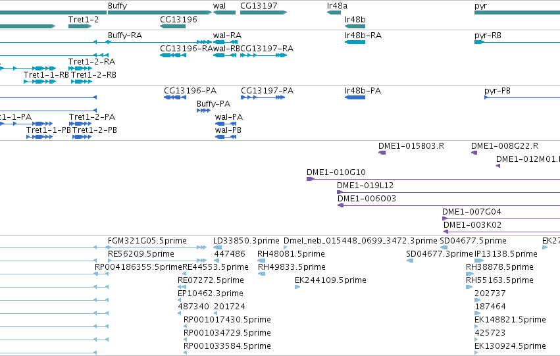Image resolution: width=560 pixels, height=356 pixels.
Task: Click the RP001034729.5prime EST label
Action: click(x=227, y=334)
